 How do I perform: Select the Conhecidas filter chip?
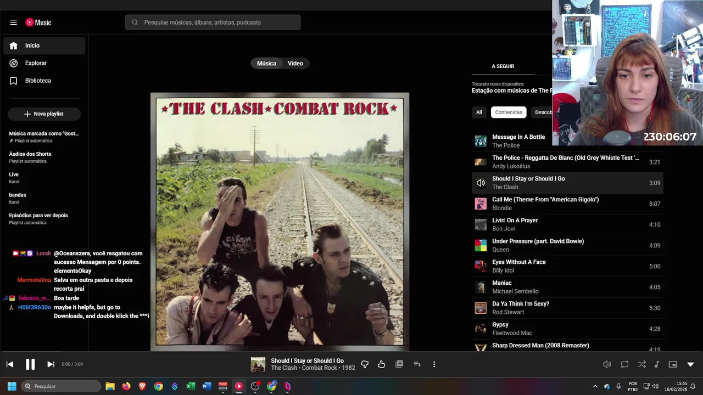point(509,112)
